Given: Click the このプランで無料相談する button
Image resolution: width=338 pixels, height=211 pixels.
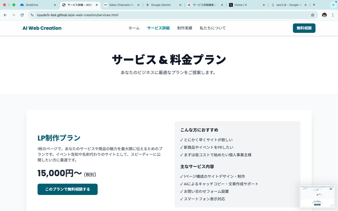Looking at the screenshot, I should tap(68, 189).
